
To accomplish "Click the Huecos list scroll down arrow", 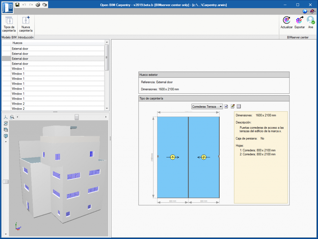I will (107, 108).
